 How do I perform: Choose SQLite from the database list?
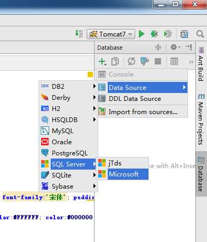68,175
